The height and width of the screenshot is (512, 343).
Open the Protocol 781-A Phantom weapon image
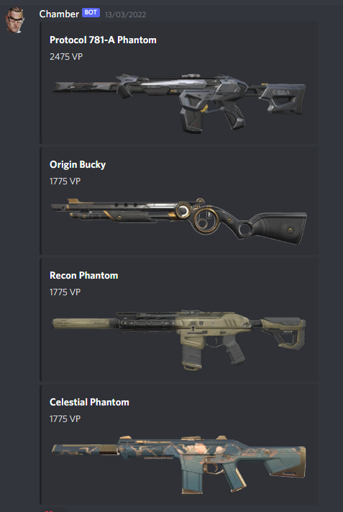click(x=179, y=102)
